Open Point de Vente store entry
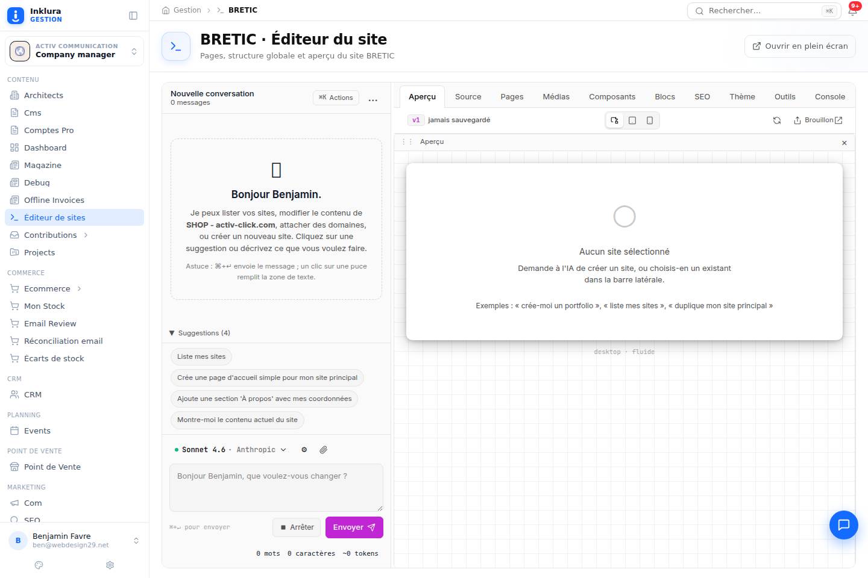 [x=74, y=467]
